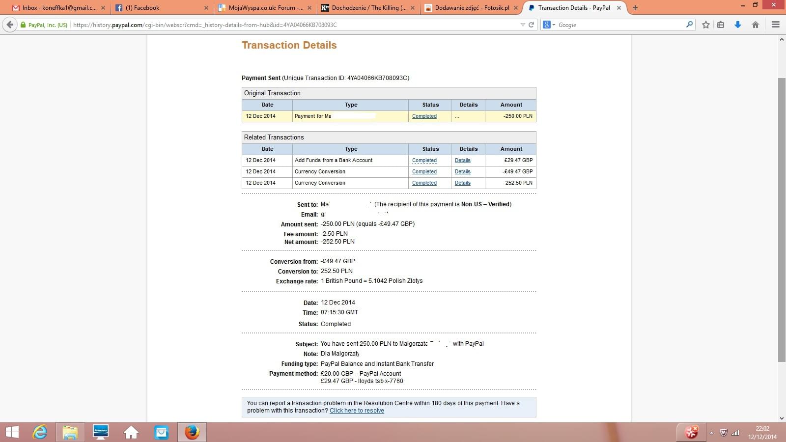The width and height of the screenshot is (786, 442).
Task: Open Details for 252.50 PLN Currency Conversion
Action: tap(463, 183)
